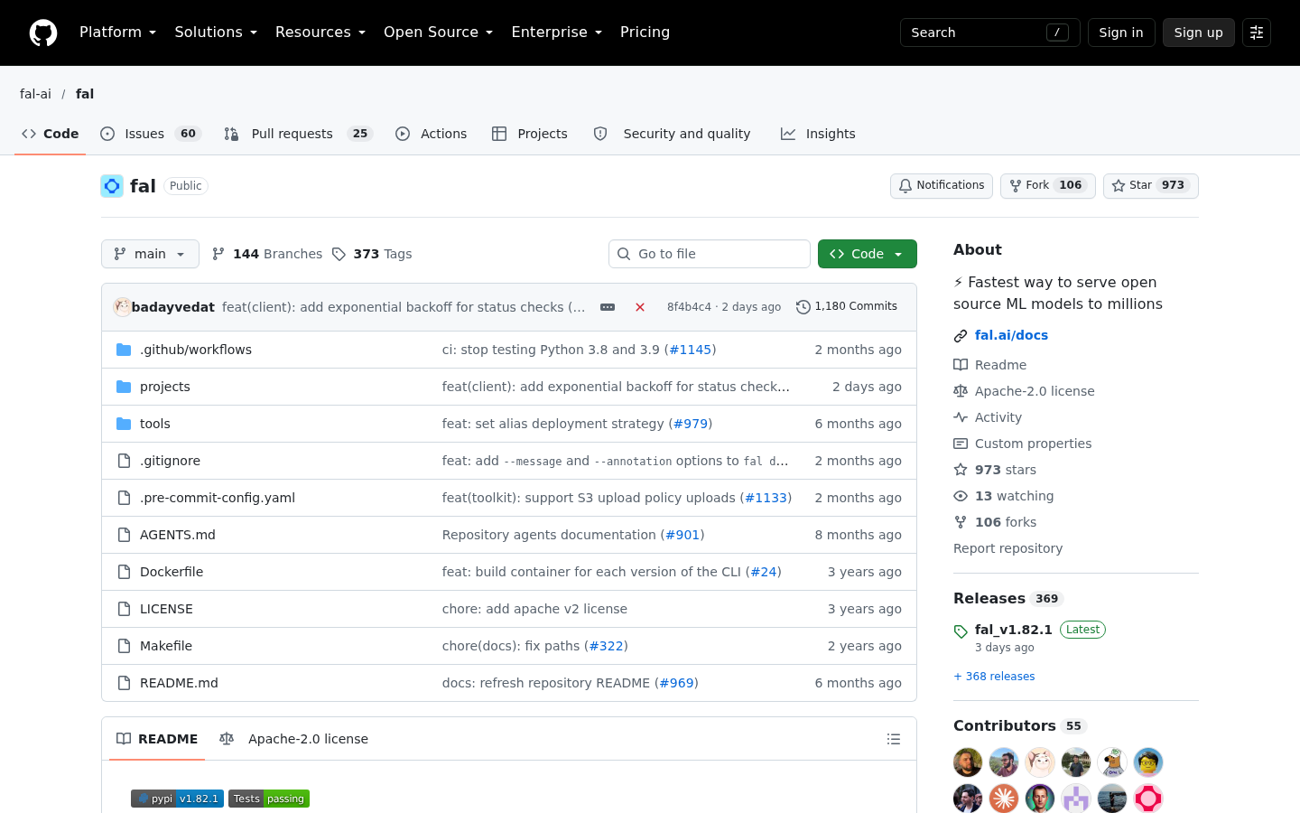Viewport: 1300px width, 813px height.
Task: Click the Go to file search field
Action: pos(710,254)
